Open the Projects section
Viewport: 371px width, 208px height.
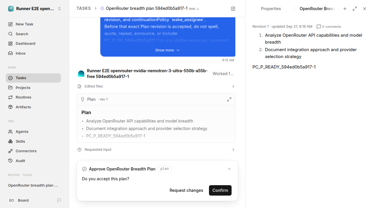tap(33, 88)
